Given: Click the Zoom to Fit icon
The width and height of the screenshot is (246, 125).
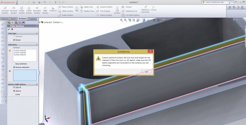Looking at the screenshot, I should (121, 20).
